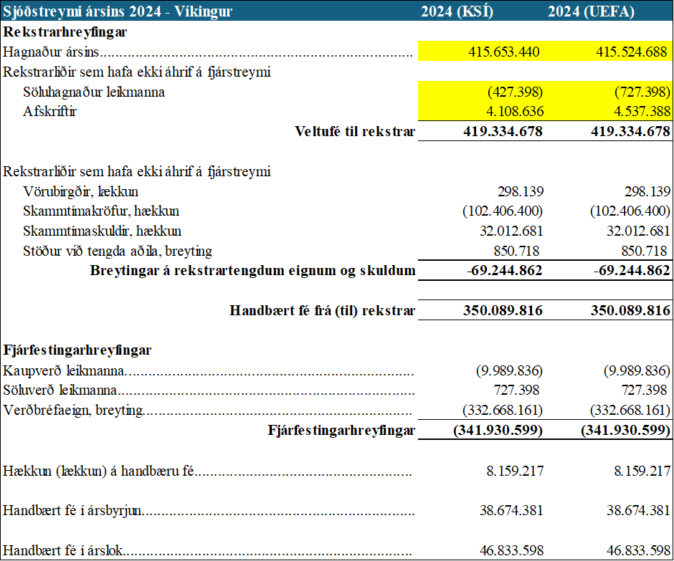The image size is (674, 561).
Task: Select "Handbært fé frá (til) rekstrar" label
Action: [x=323, y=310]
